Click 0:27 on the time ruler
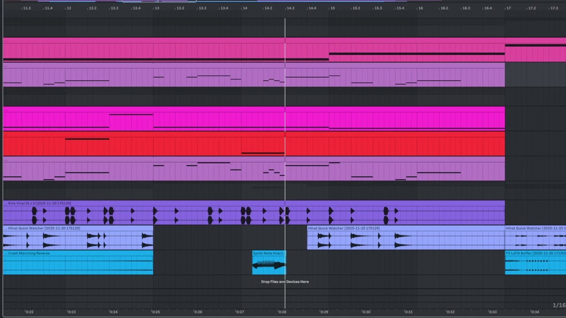This screenshot has height=318, width=566. click(x=240, y=312)
